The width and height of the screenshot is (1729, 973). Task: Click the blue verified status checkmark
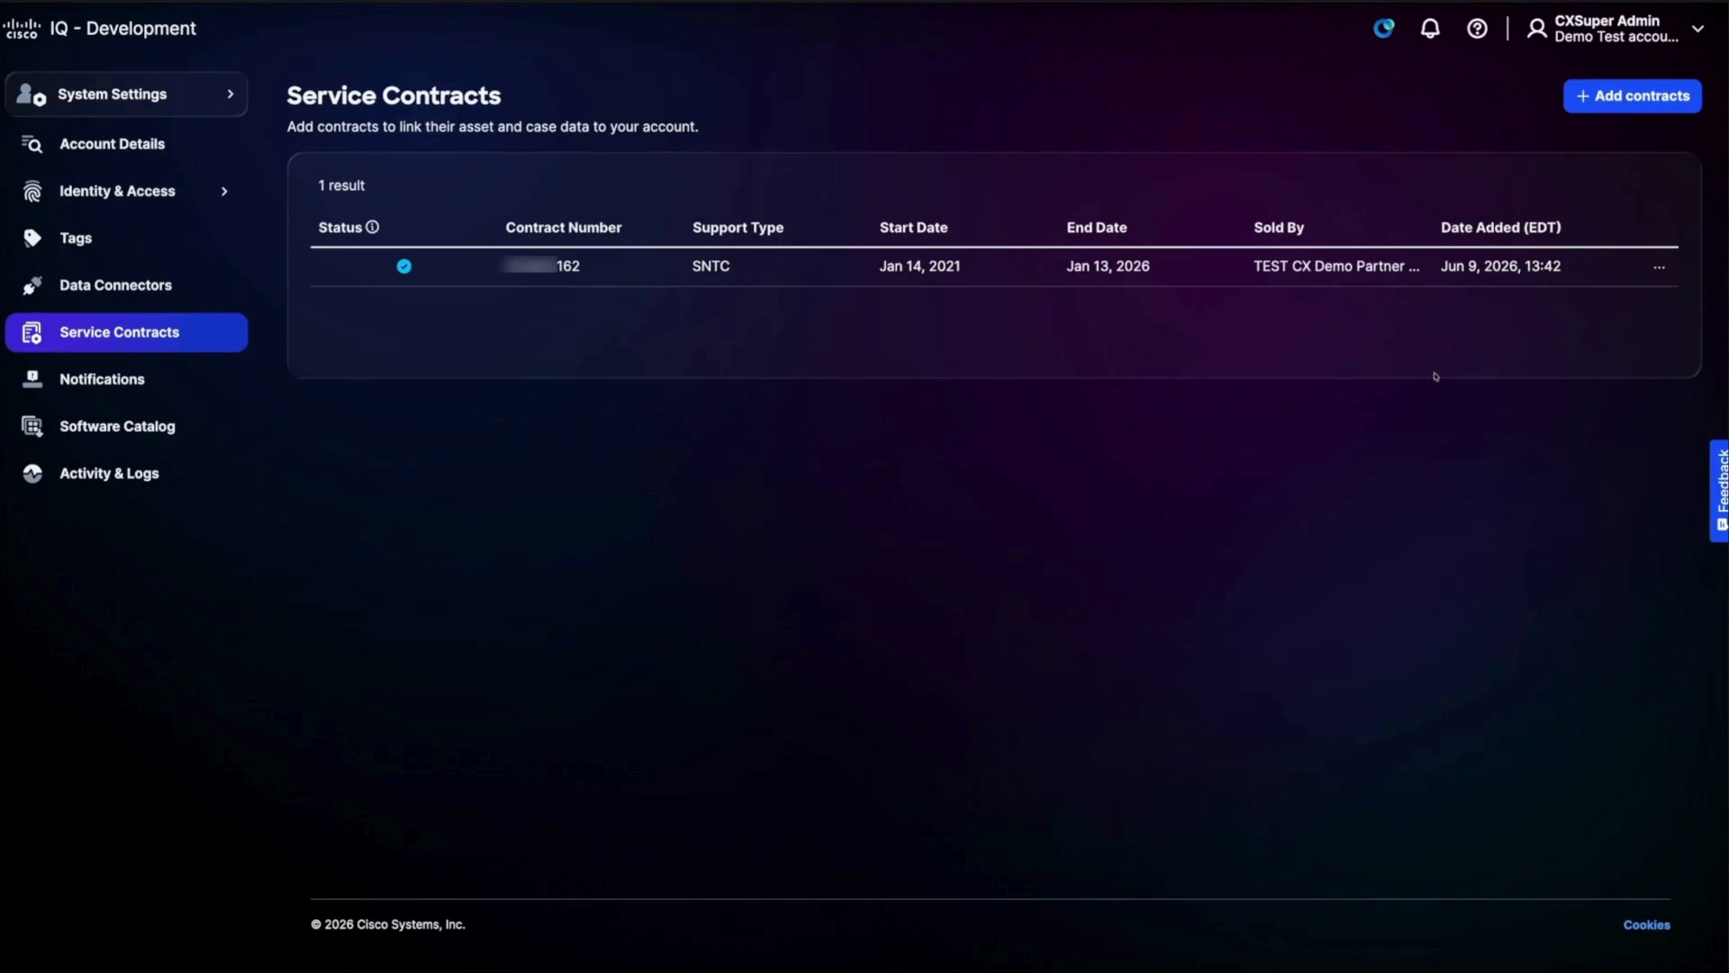[404, 266]
